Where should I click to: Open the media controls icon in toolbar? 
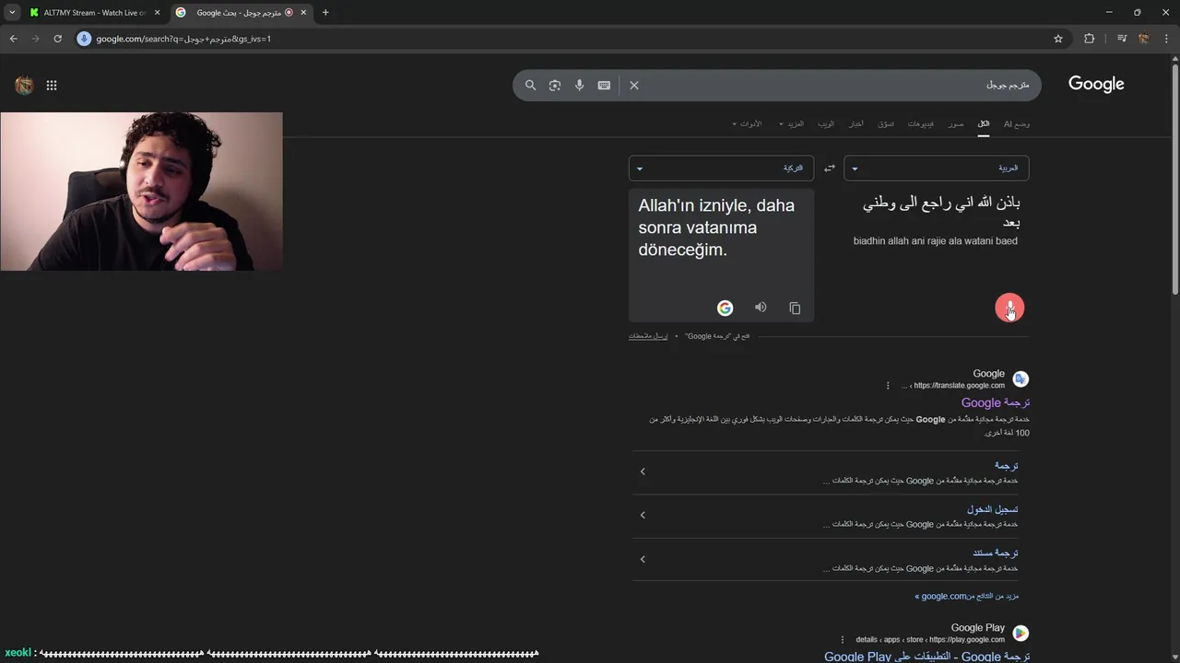click(x=1122, y=39)
